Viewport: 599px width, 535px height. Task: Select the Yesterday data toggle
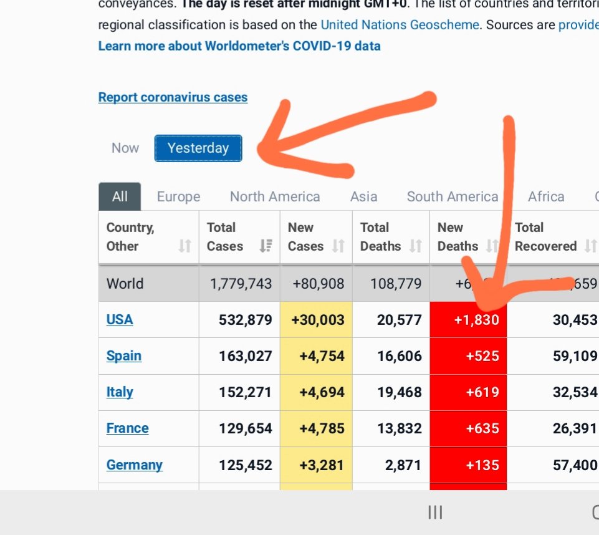click(x=198, y=148)
